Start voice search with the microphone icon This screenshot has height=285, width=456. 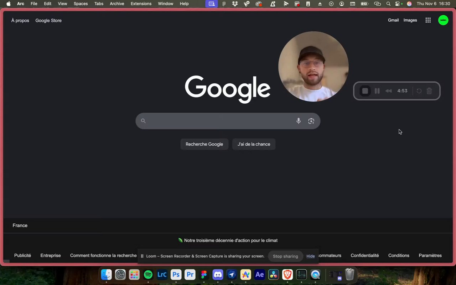299,121
